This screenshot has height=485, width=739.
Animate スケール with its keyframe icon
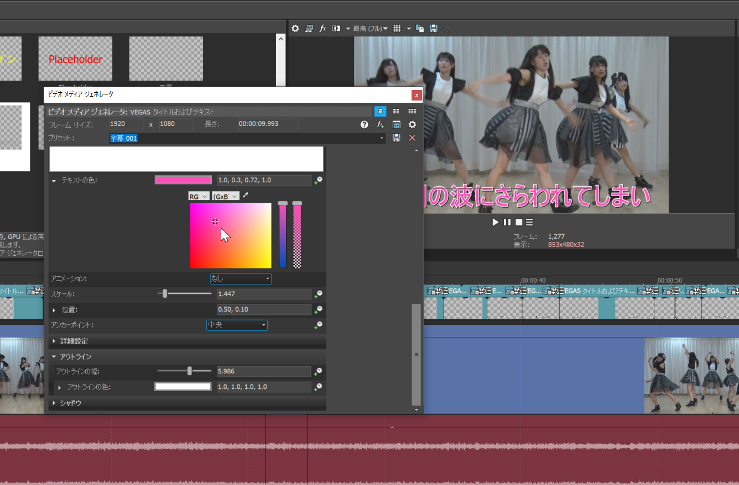[x=318, y=294]
